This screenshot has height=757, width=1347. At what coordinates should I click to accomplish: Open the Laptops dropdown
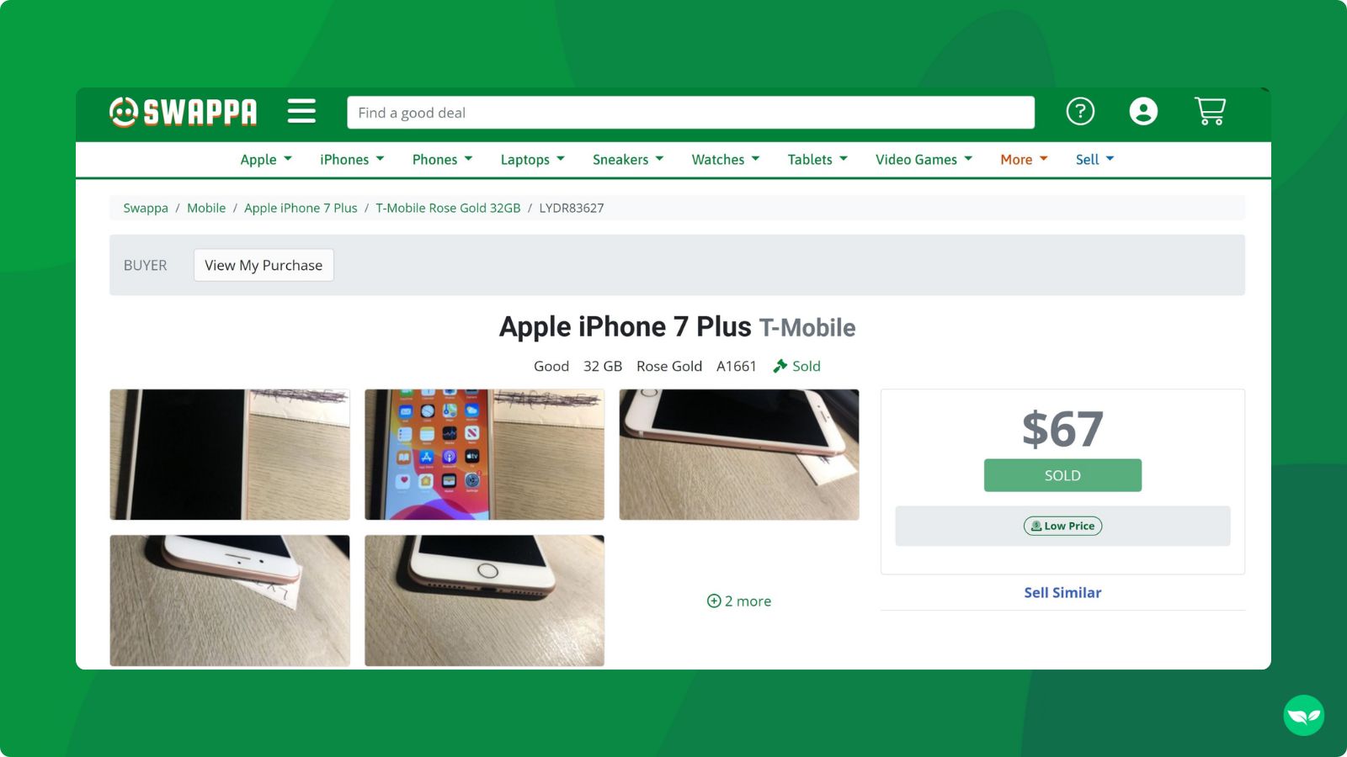click(x=532, y=160)
